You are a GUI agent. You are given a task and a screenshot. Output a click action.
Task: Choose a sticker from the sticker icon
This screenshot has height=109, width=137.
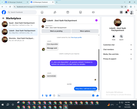point(50,95)
